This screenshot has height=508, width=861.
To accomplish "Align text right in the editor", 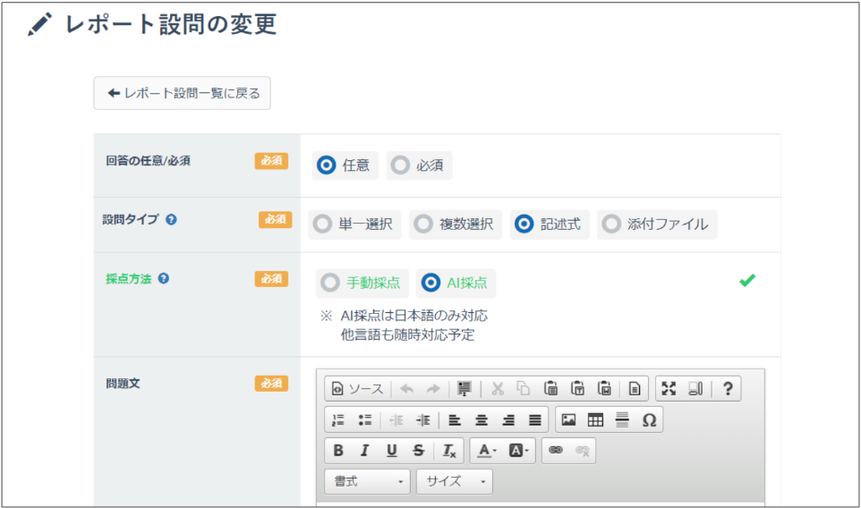I will pyautogui.click(x=508, y=420).
